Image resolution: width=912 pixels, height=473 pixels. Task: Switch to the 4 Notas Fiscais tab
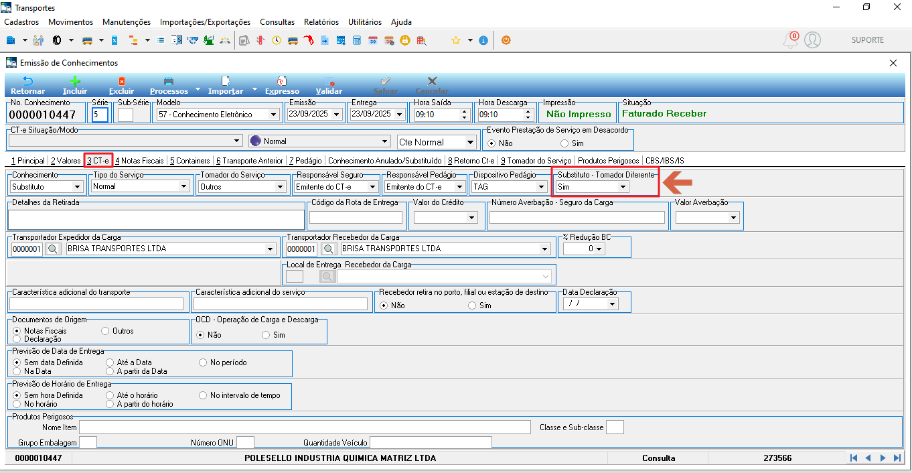pos(139,161)
